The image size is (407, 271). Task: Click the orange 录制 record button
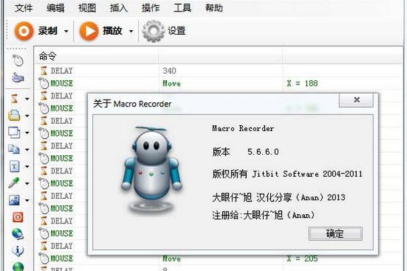click(x=36, y=31)
